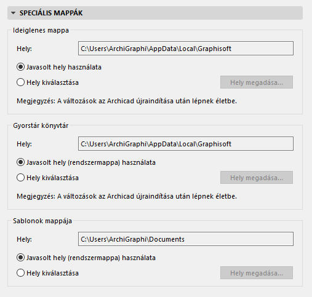This screenshot has width=312, height=297.
Task: Click Hely megadása button in Sablonok mappája
Action: (x=257, y=273)
